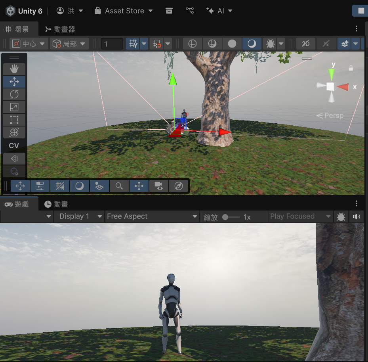
Task: Open overlay draw modes crescent icon
Action: 79,186
